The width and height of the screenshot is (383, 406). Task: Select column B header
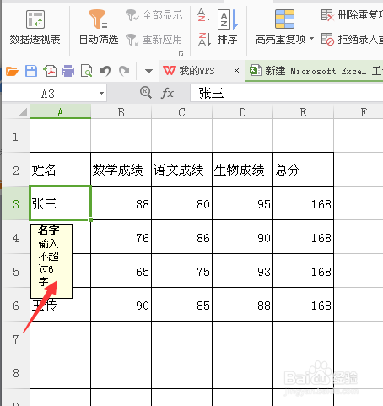[121, 111]
